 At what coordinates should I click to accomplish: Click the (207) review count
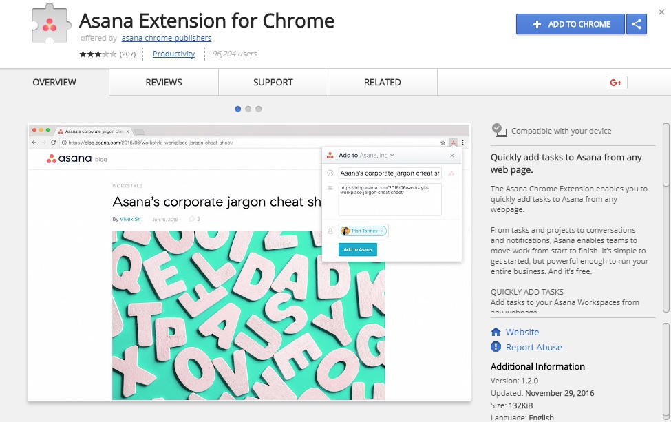coord(127,54)
